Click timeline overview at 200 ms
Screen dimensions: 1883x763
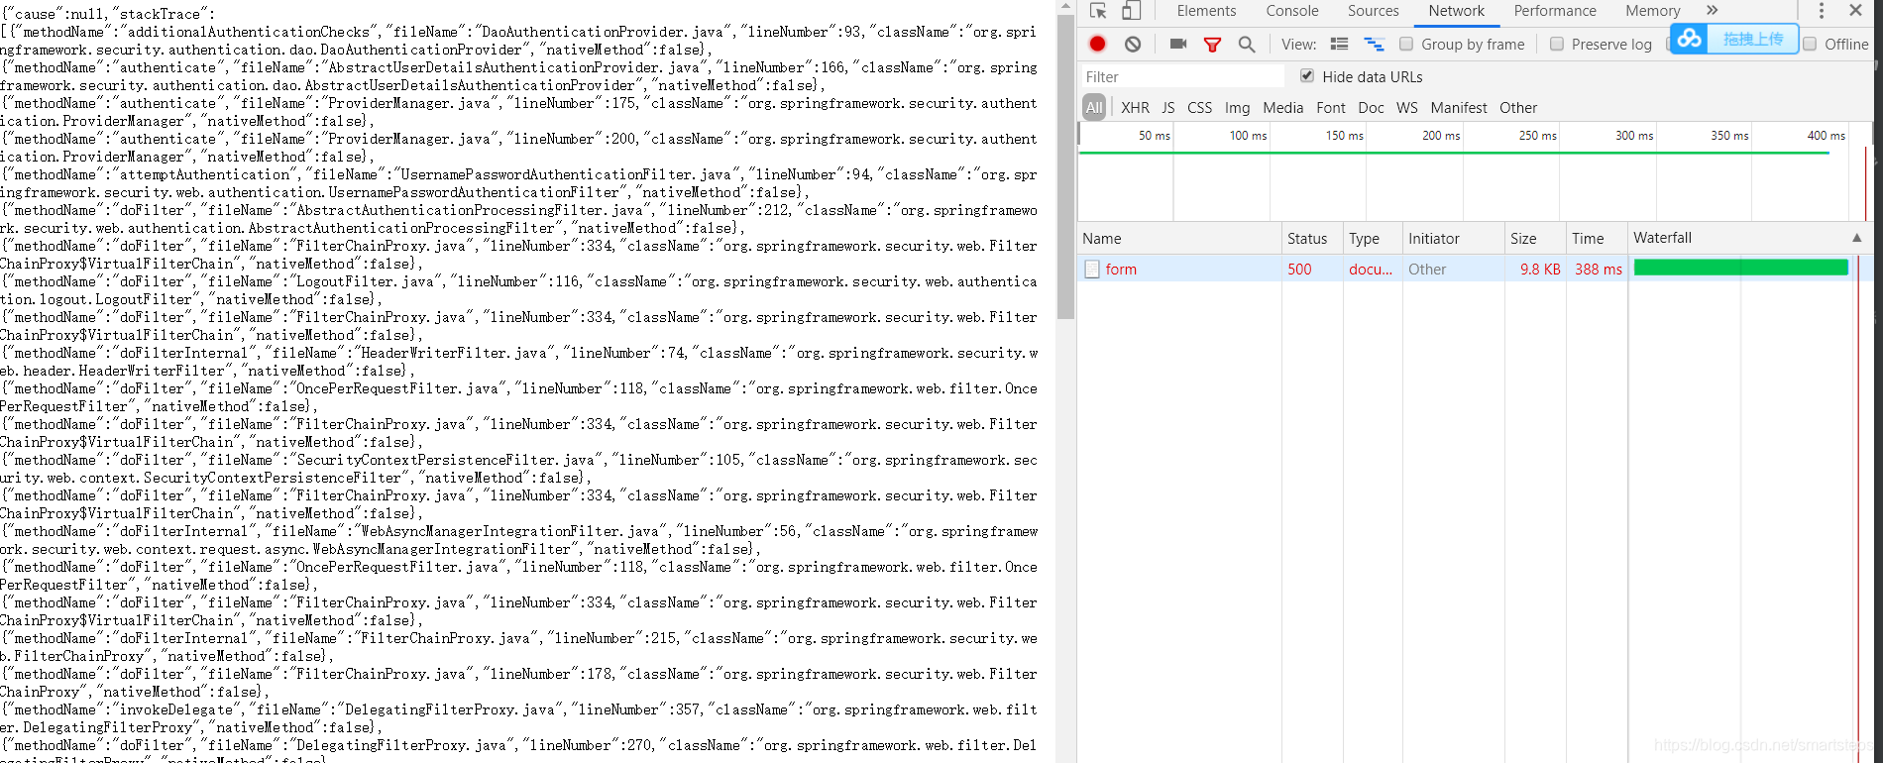pos(1441,136)
